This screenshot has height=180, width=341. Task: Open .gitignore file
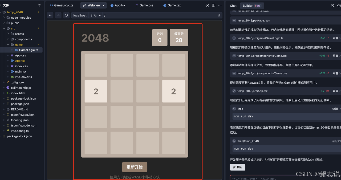pyautogui.click(x=17, y=82)
